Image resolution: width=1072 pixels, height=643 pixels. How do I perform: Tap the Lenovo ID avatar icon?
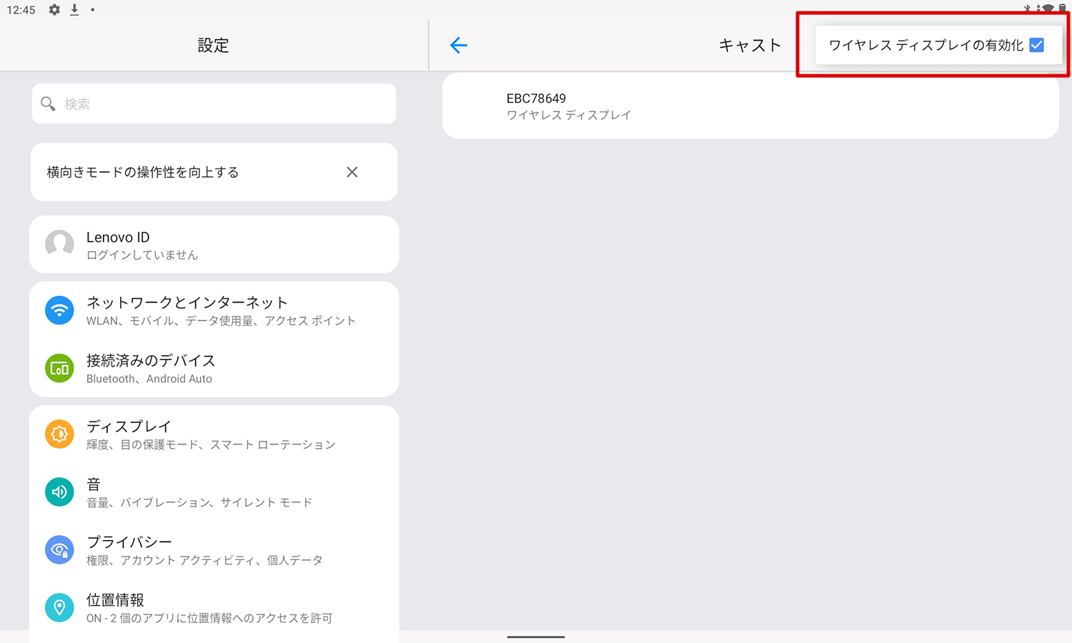coord(59,244)
